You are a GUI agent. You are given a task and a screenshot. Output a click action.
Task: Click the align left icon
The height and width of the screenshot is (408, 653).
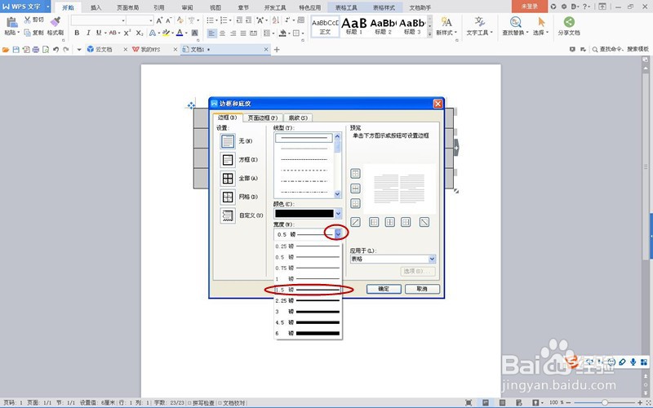tap(212, 33)
